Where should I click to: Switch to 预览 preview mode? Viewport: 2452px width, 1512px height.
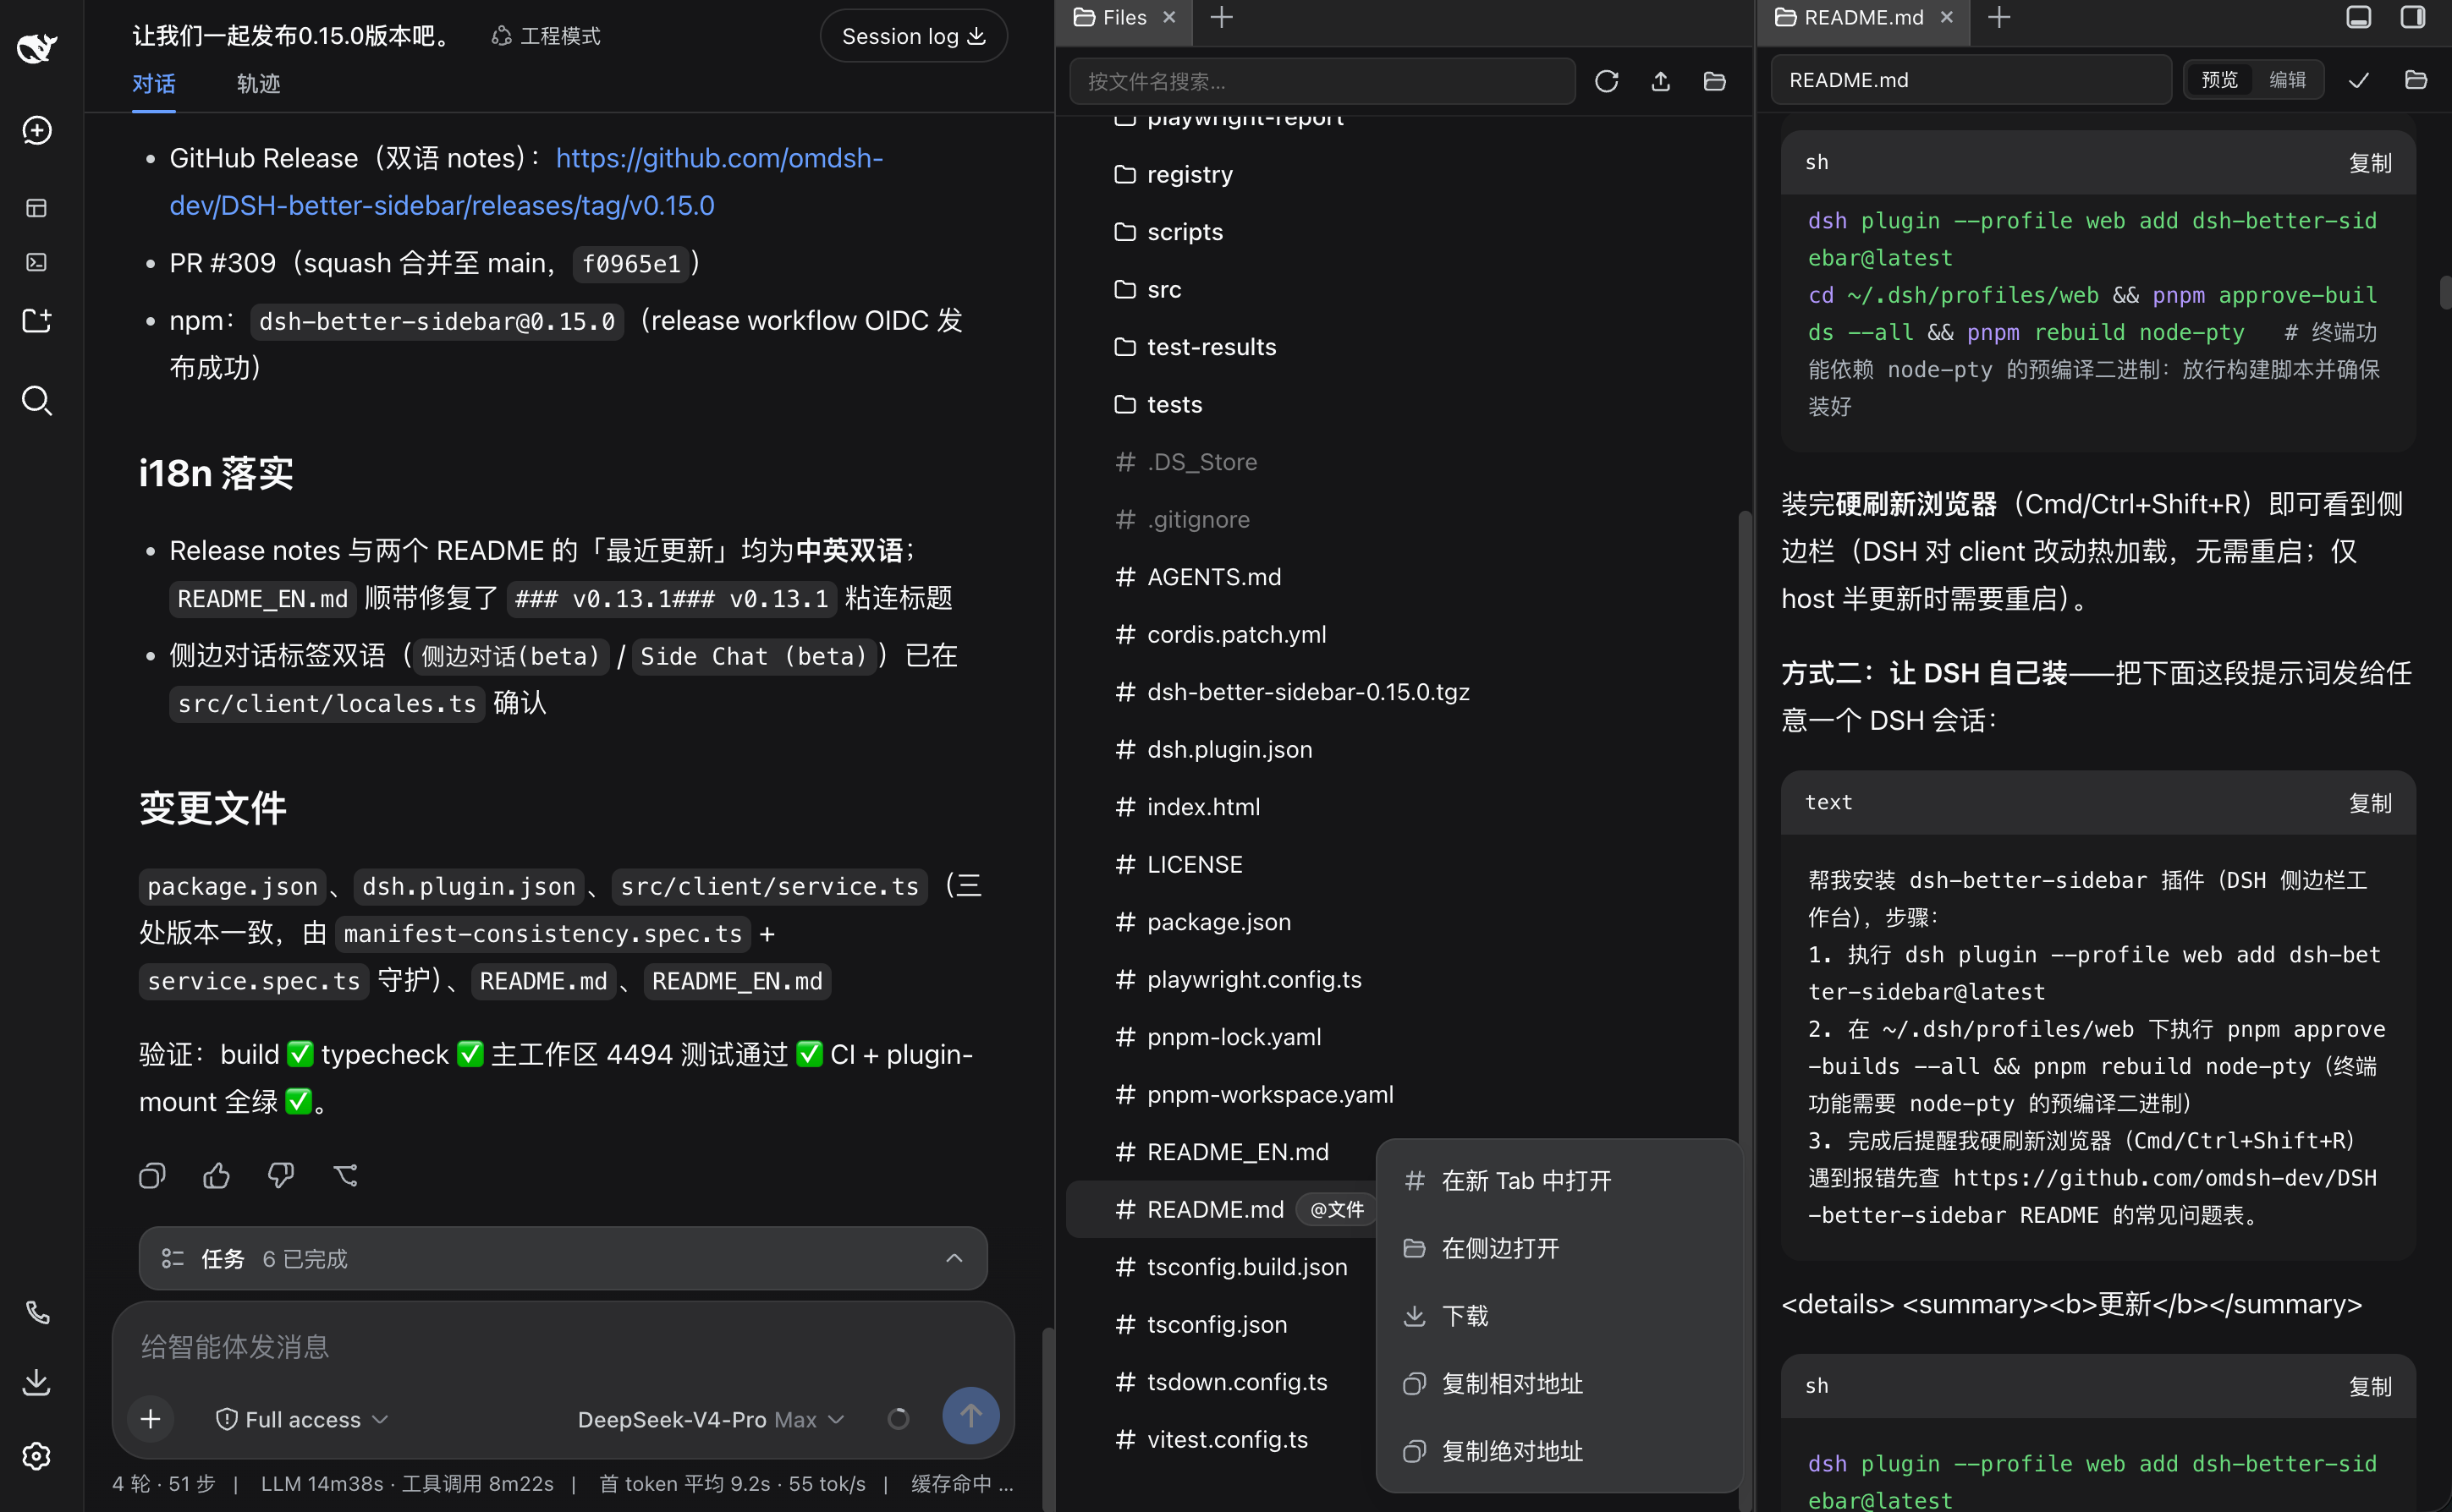(x=2220, y=80)
